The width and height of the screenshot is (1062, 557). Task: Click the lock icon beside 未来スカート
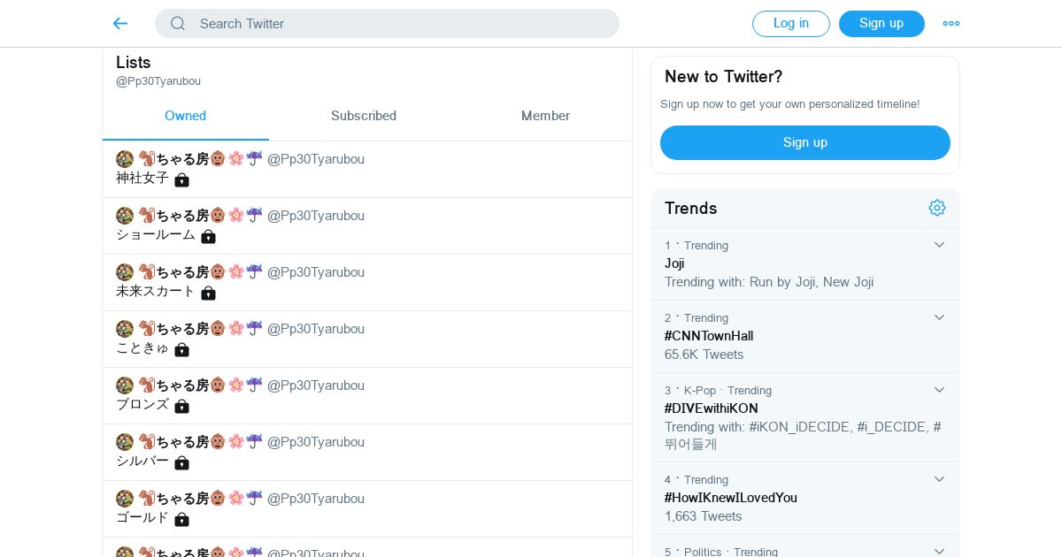pyautogui.click(x=208, y=293)
